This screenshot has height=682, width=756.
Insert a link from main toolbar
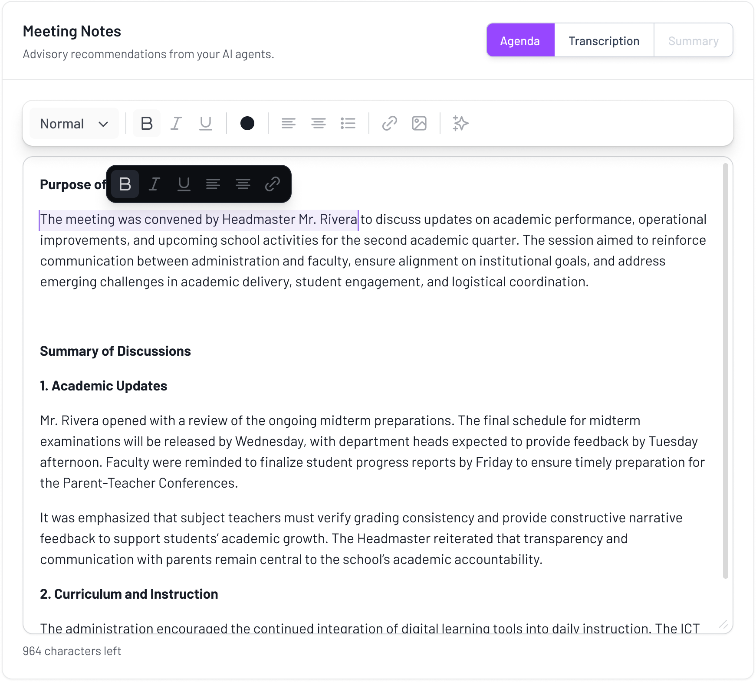[390, 124]
